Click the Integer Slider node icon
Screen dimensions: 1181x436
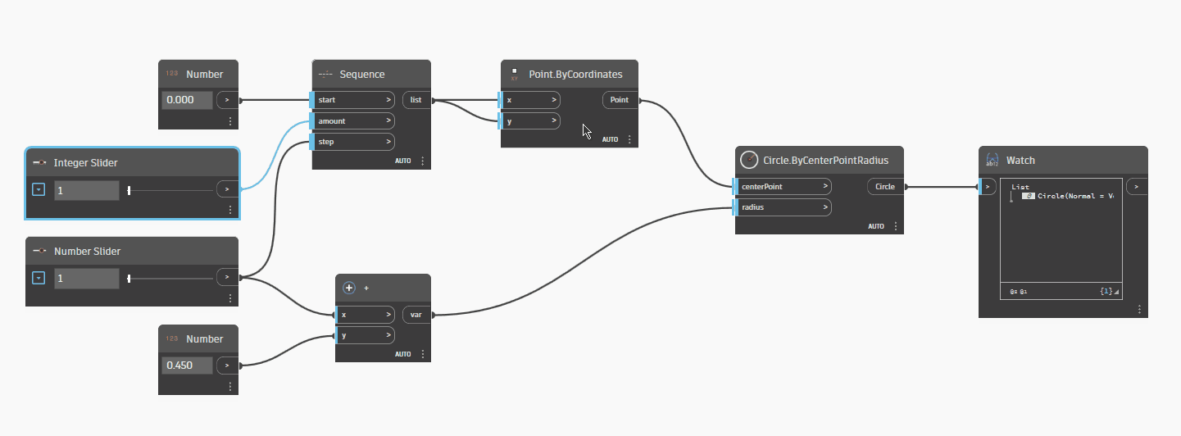click(x=39, y=163)
